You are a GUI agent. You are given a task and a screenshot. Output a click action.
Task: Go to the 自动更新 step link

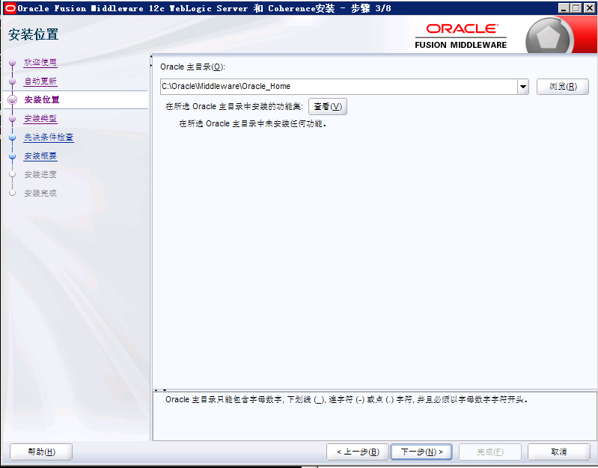point(40,81)
